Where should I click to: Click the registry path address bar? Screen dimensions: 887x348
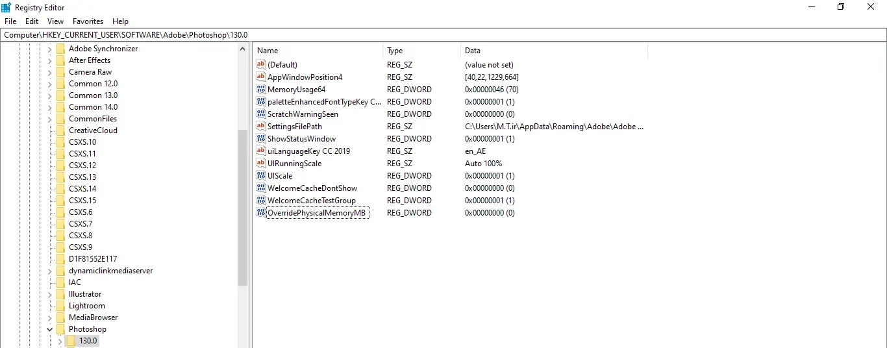(443, 35)
